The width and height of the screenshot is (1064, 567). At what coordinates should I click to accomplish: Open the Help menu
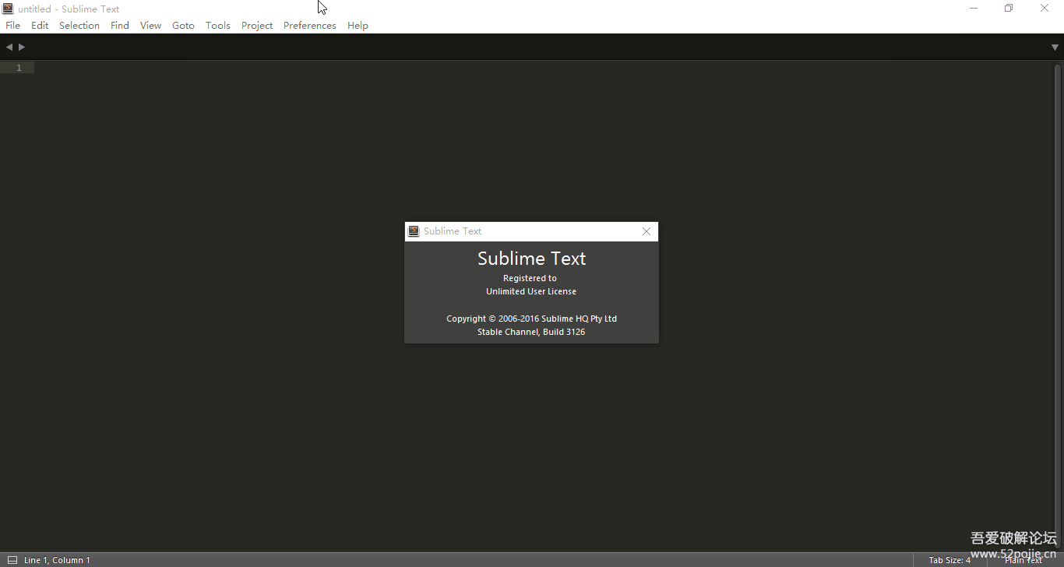358,25
